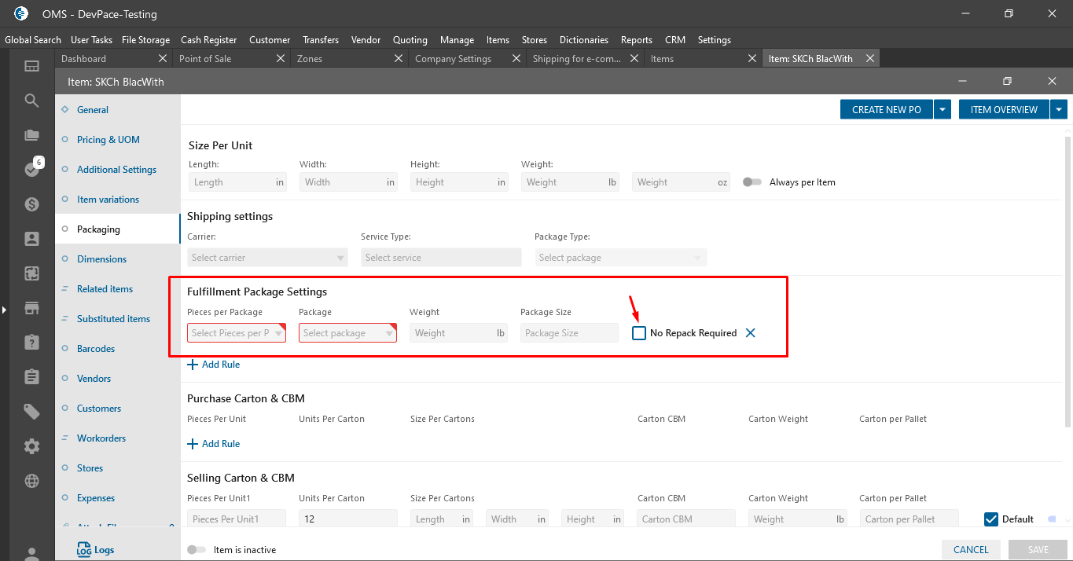1073x561 pixels.
Task: Uncheck the Default checkbox in Selling Carton
Action: coord(991,519)
